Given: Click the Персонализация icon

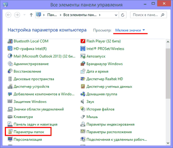Looking at the screenshot, I should pyautogui.click(x=10, y=139).
